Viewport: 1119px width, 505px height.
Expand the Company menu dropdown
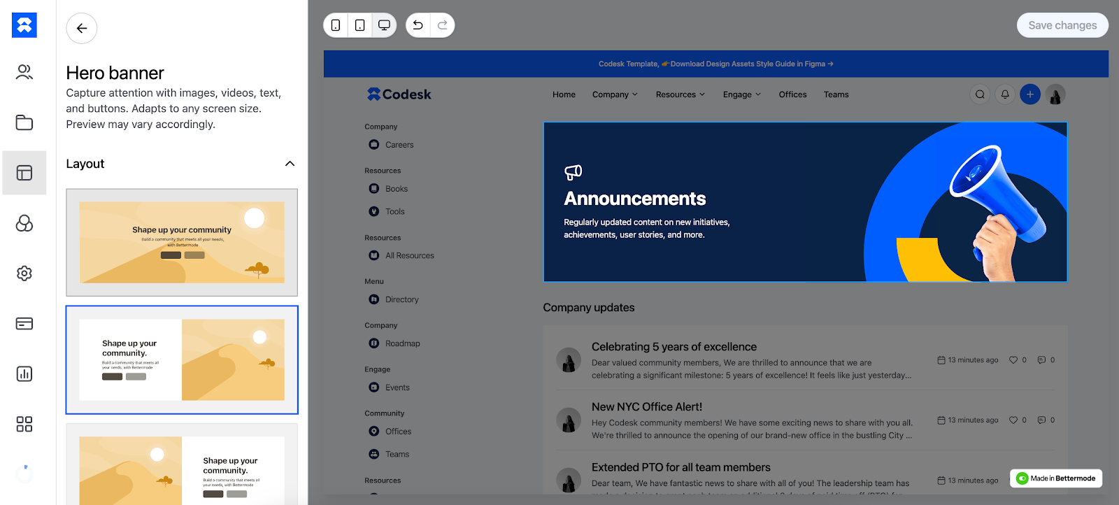point(615,94)
